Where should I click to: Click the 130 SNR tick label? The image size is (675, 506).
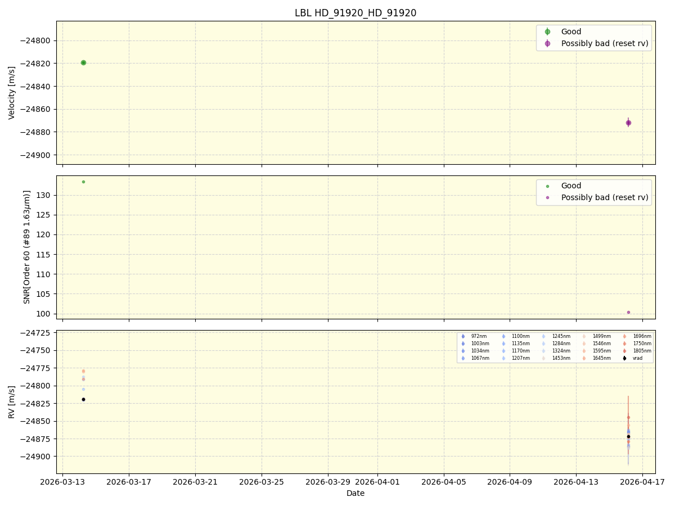pyautogui.click(x=44, y=195)
